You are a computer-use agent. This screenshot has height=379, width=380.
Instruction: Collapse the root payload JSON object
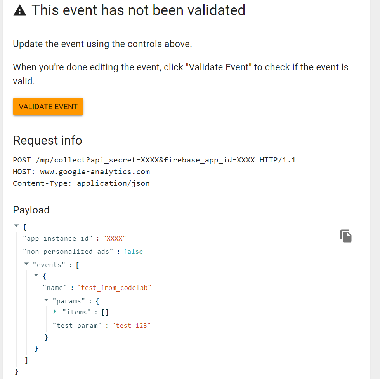(16, 225)
